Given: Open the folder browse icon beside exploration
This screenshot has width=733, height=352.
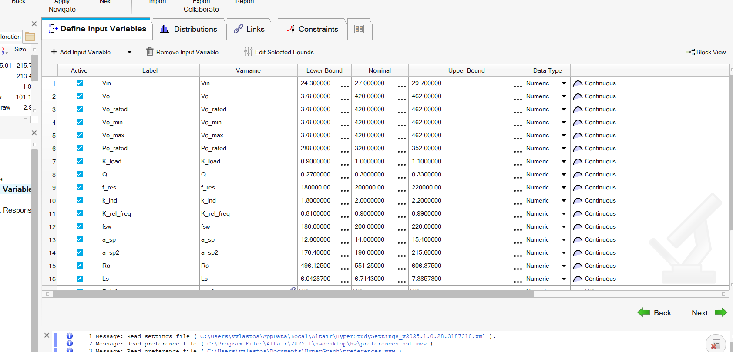Looking at the screenshot, I should (x=30, y=37).
